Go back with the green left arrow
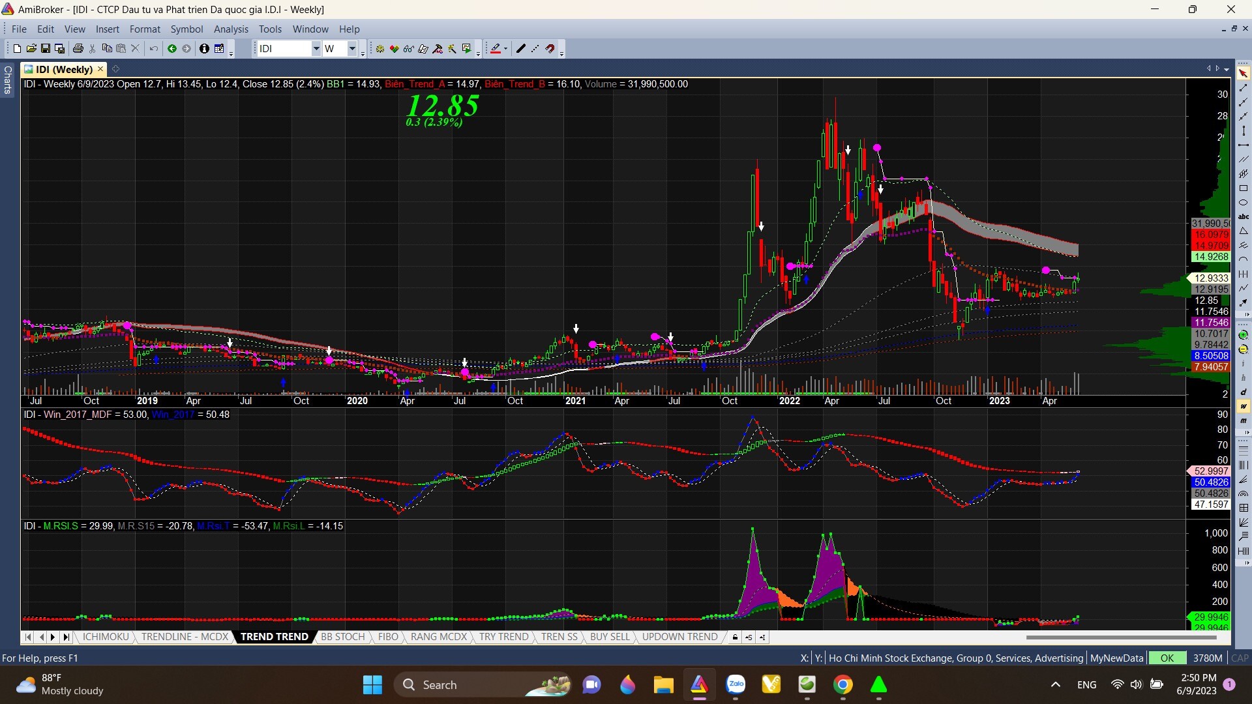The width and height of the screenshot is (1252, 704). coord(172,48)
